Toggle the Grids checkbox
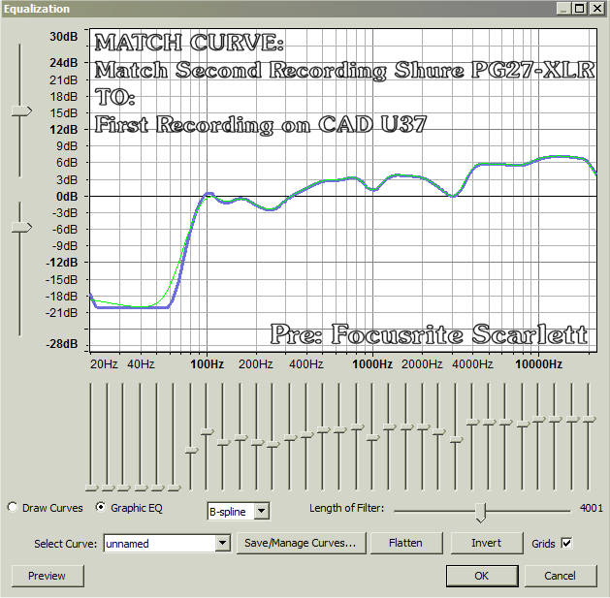Viewport: 610px width, 598px height. click(566, 543)
